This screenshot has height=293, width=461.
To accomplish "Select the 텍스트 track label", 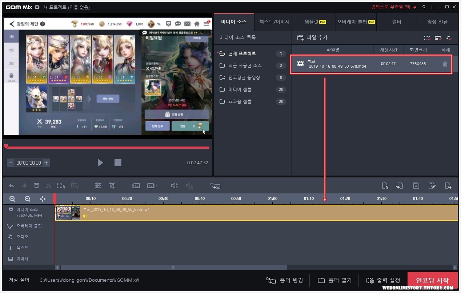I will 29,248.
